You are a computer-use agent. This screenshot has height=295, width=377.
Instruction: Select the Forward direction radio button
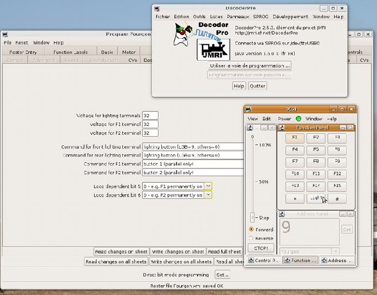(x=251, y=230)
